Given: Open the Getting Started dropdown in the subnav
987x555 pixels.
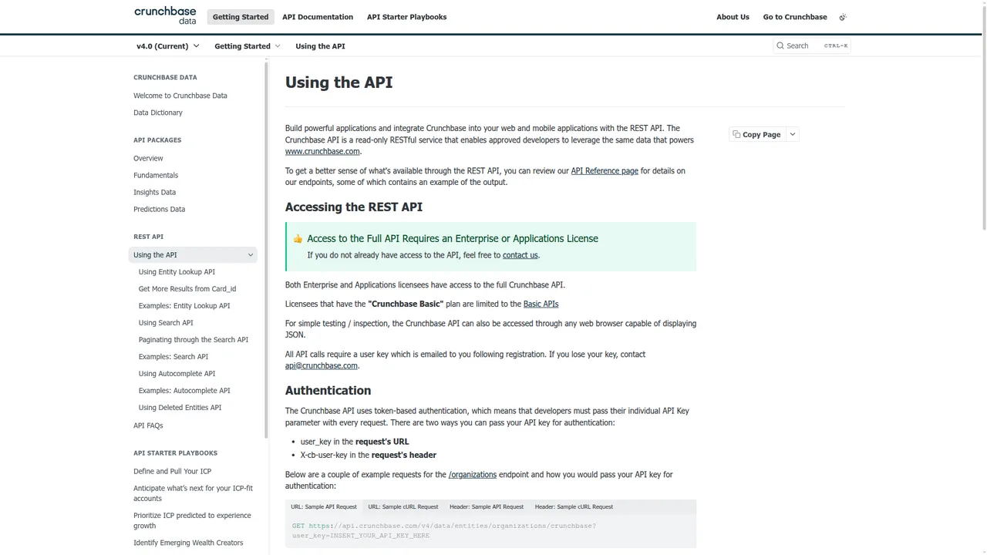Looking at the screenshot, I should click(x=247, y=45).
